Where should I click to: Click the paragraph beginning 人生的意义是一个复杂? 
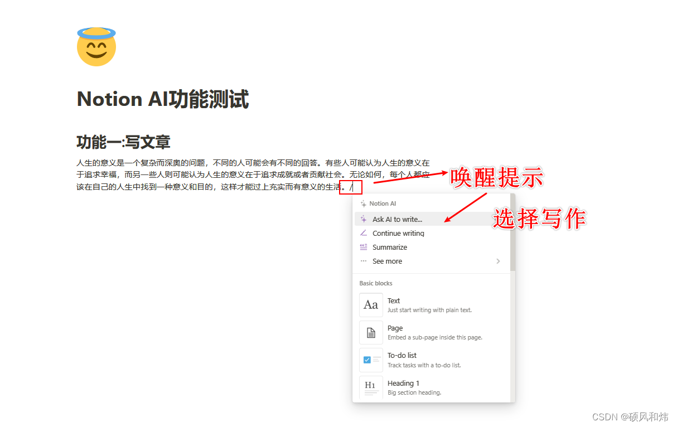pos(253,174)
